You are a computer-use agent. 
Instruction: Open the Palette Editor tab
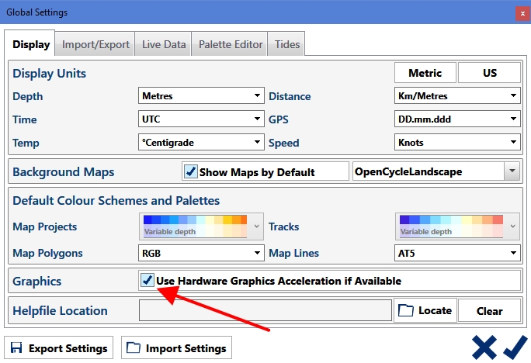(x=231, y=44)
